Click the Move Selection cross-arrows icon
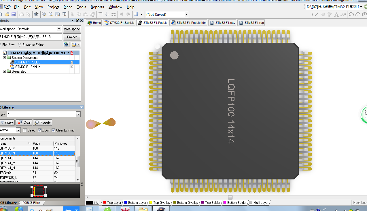367x211 pixels. click(107, 14)
